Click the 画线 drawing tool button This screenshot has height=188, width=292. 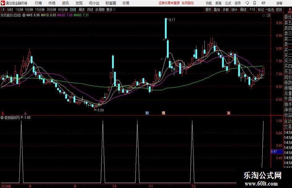243,10
